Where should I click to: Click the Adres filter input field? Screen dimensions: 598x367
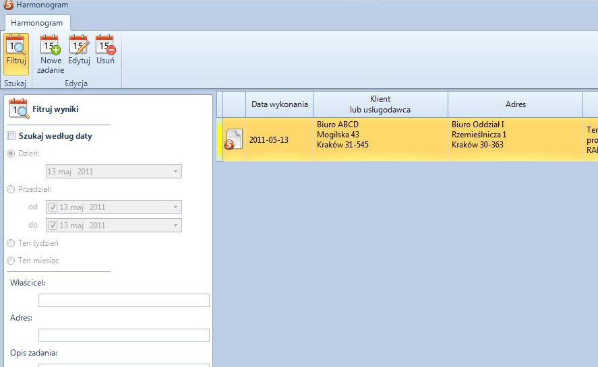(124, 335)
